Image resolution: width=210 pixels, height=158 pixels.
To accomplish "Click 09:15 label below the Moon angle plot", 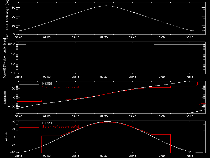I will pos(75,77).
